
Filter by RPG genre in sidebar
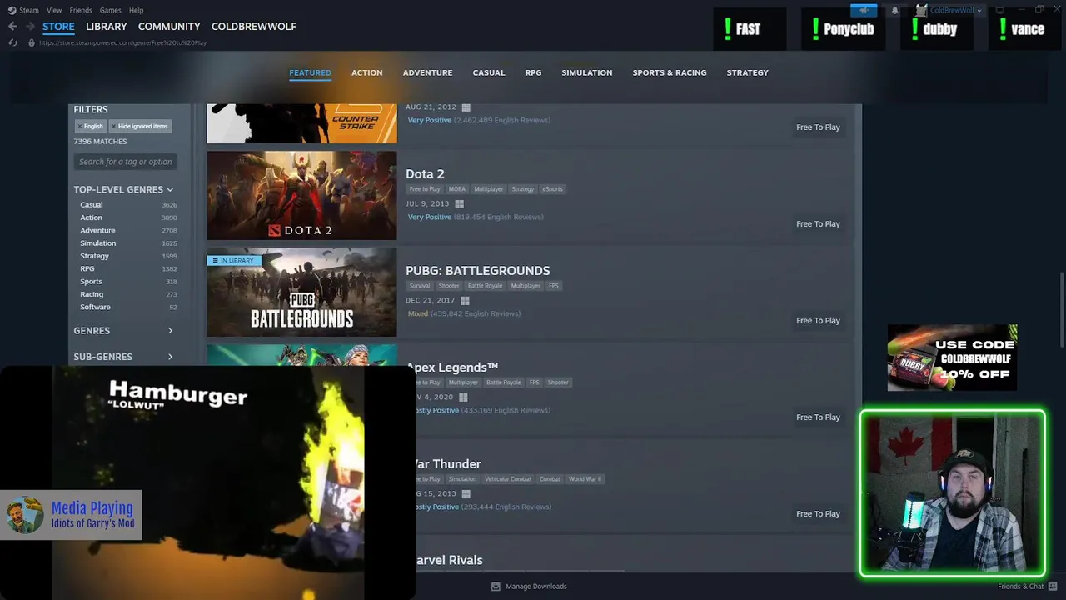pos(87,268)
